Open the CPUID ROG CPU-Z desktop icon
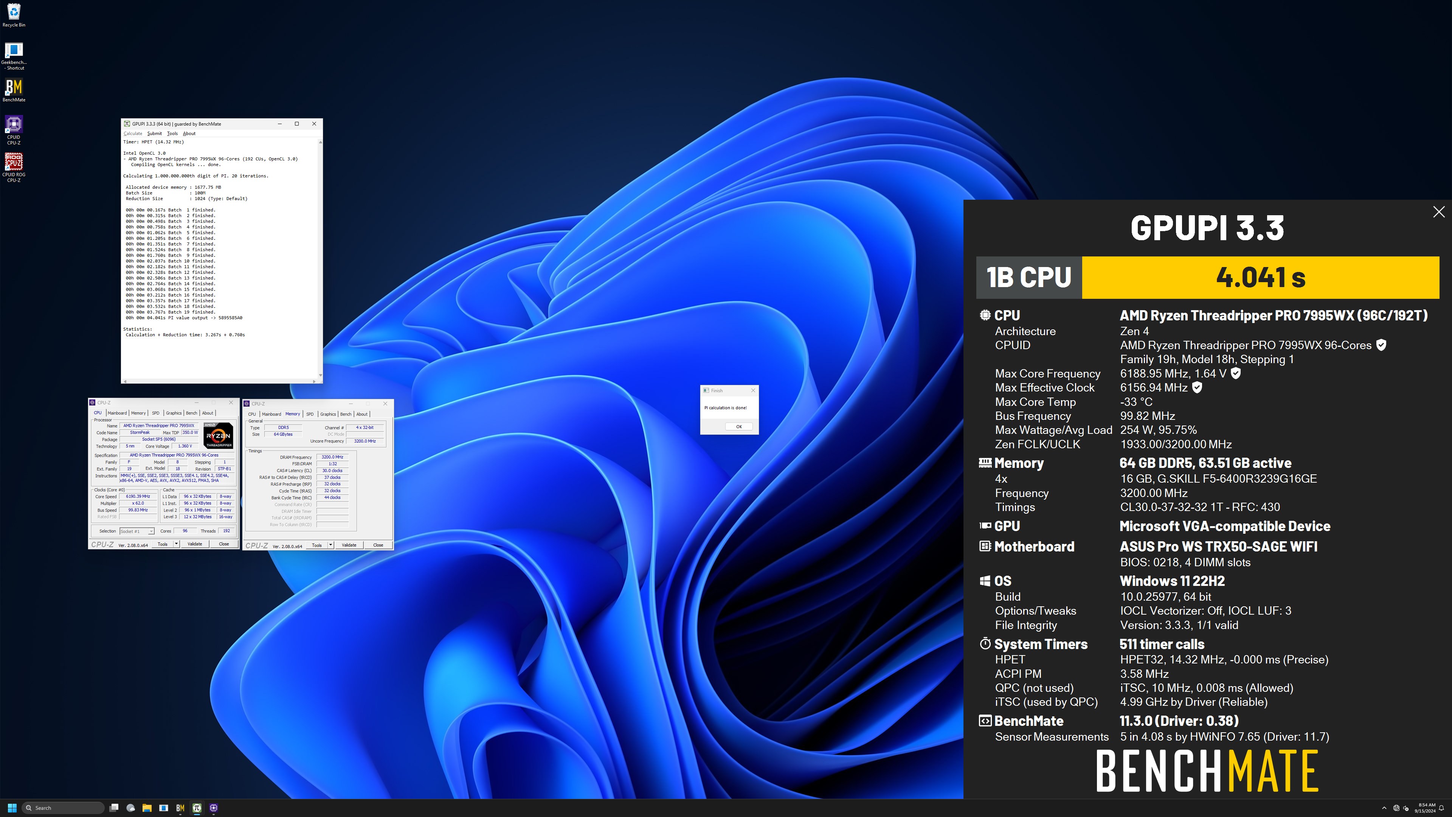 click(14, 168)
